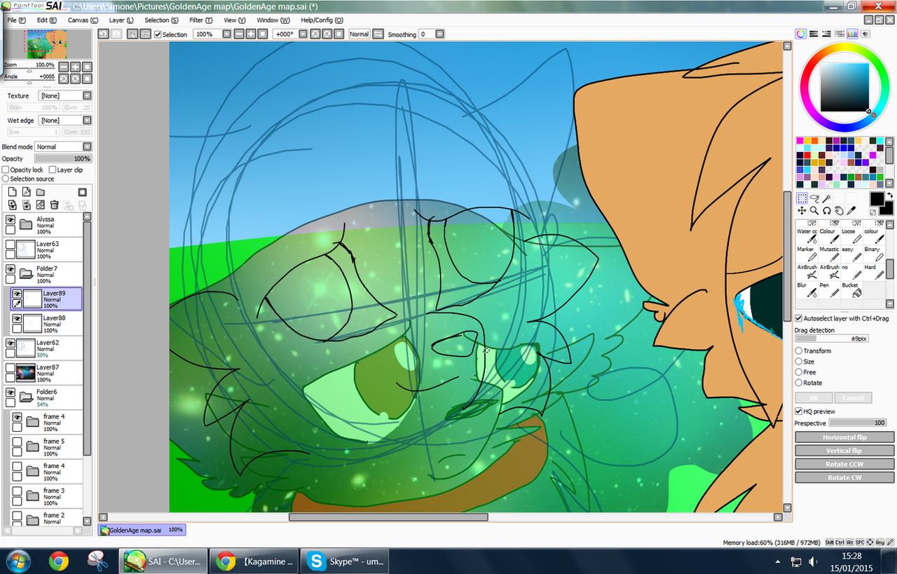Switch to the GoldenAge map.sai document tab
Viewport: 897px width, 574px height.
pos(142,530)
